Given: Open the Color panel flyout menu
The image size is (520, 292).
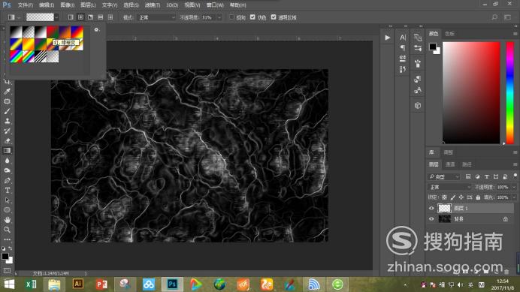Looking at the screenshot, I should [x=515, y=34].
